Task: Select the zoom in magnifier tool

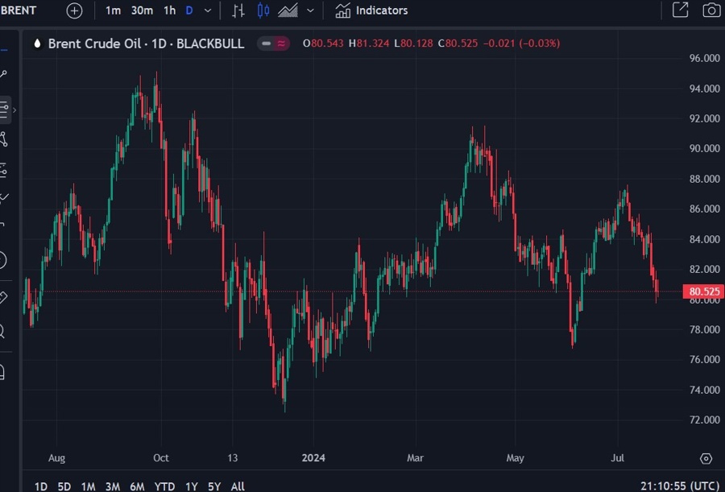Action: pos(2,331)
